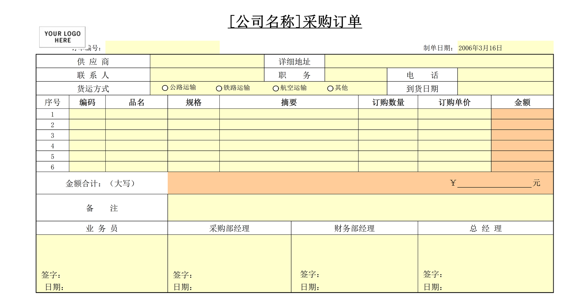Click the orange 金额 cell in row 6
The image size is (587, 298).
tap(522, 167)
